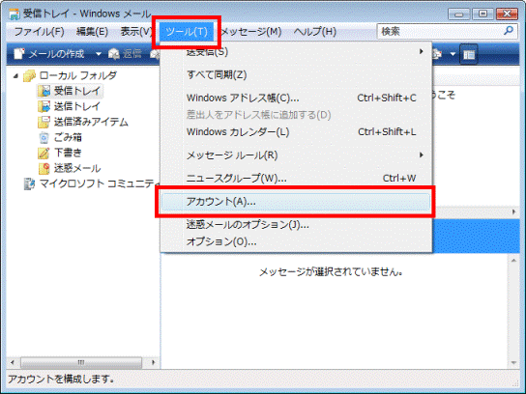The image size is (526, 394).
Task: Open the ヘルプ(H) menu
Action: pyautogui.click(x=315, y=32)
